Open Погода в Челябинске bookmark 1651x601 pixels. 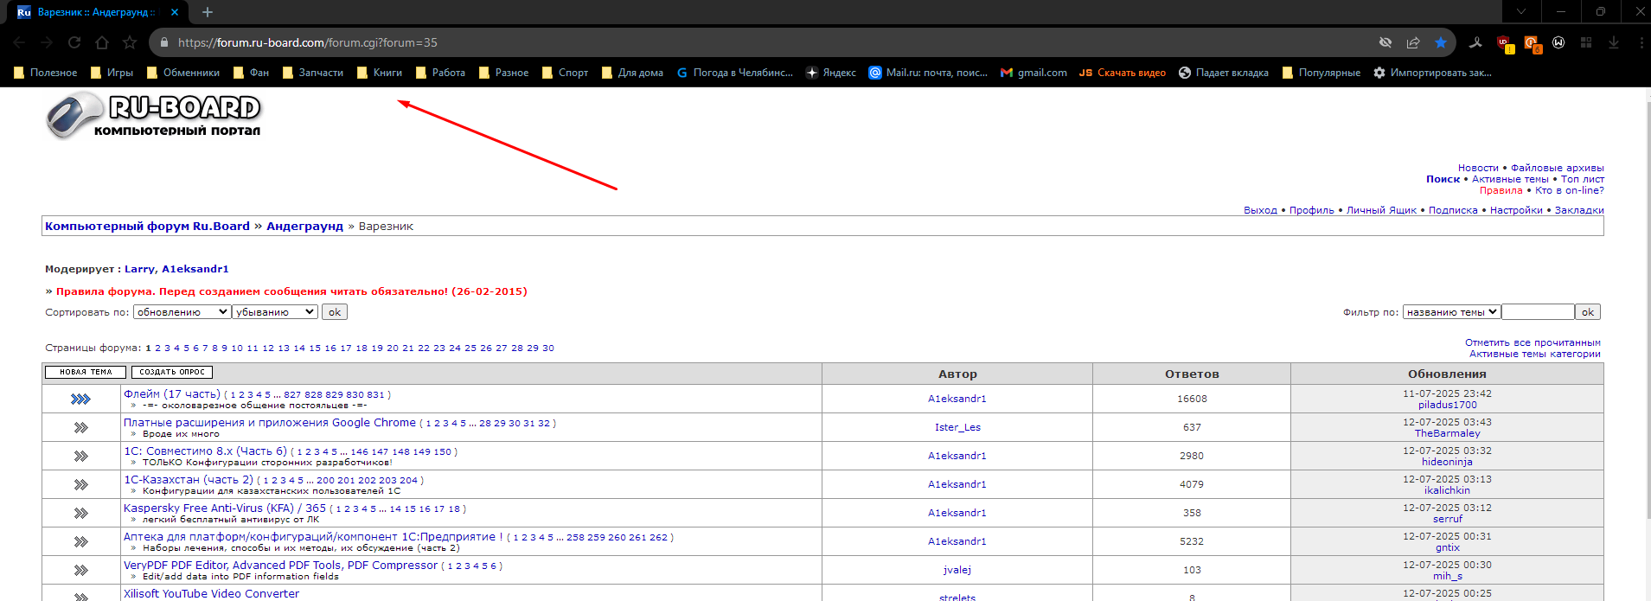(734, 73)
